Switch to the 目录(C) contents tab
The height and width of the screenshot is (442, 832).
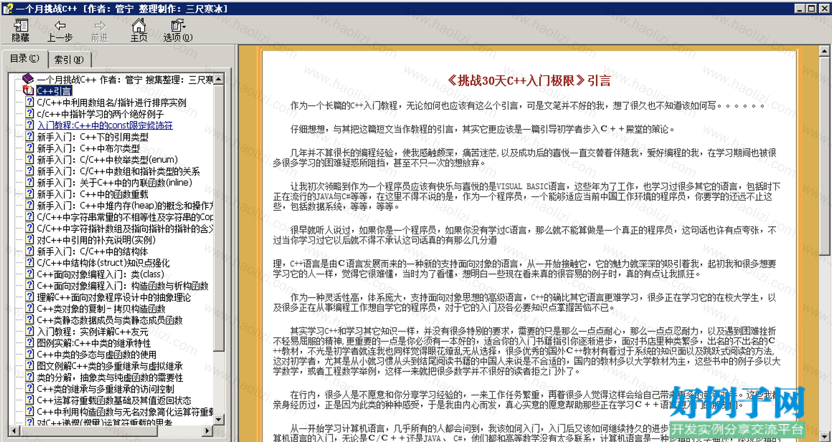pyautogui.click(x=24, y=58)
